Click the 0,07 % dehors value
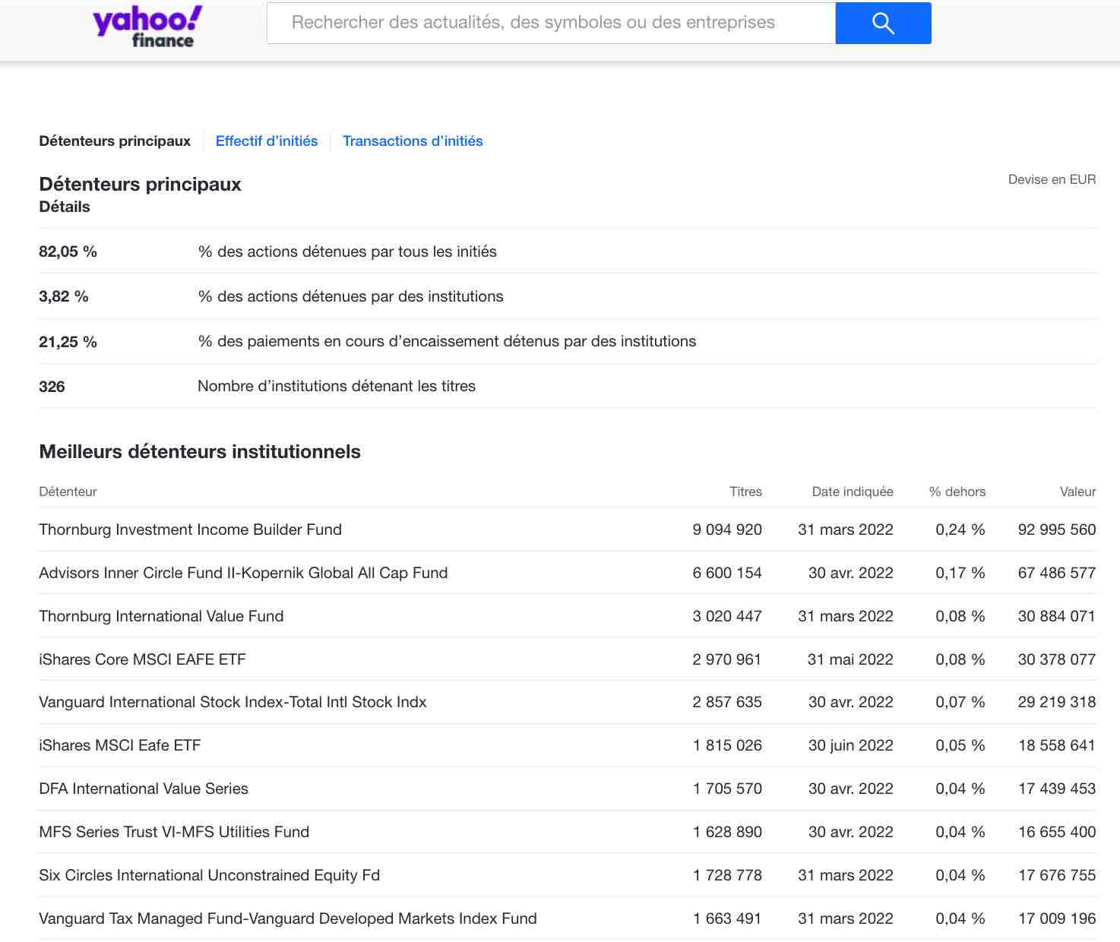 [960, 702]
